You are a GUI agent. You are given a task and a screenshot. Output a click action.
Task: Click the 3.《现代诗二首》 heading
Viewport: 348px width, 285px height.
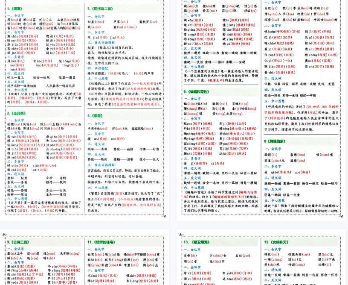pyautogui.click(x=100, y=9)
